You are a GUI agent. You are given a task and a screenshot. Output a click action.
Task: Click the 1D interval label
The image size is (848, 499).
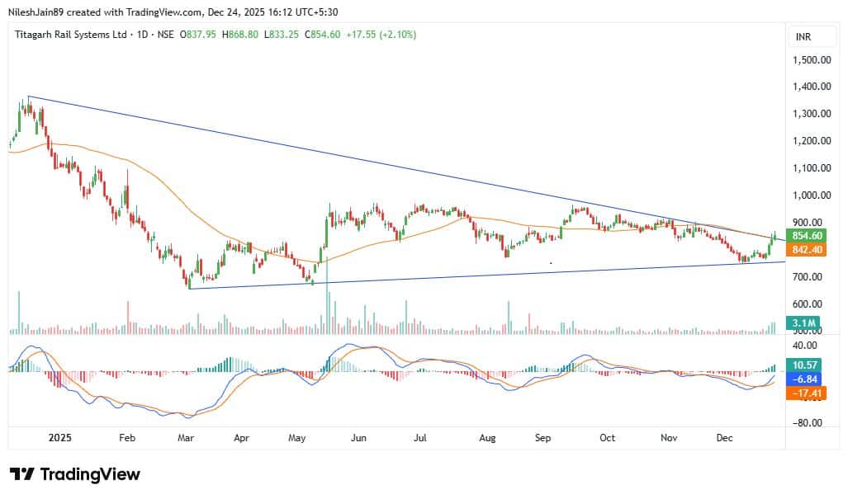[142, 35]
